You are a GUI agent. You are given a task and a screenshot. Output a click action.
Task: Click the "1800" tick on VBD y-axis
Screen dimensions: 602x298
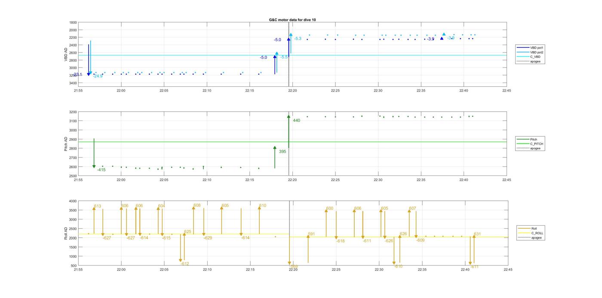coord(73,22)
